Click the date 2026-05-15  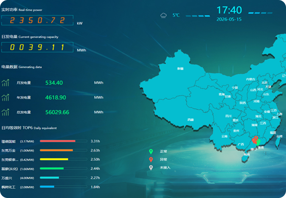pos(229,19)
